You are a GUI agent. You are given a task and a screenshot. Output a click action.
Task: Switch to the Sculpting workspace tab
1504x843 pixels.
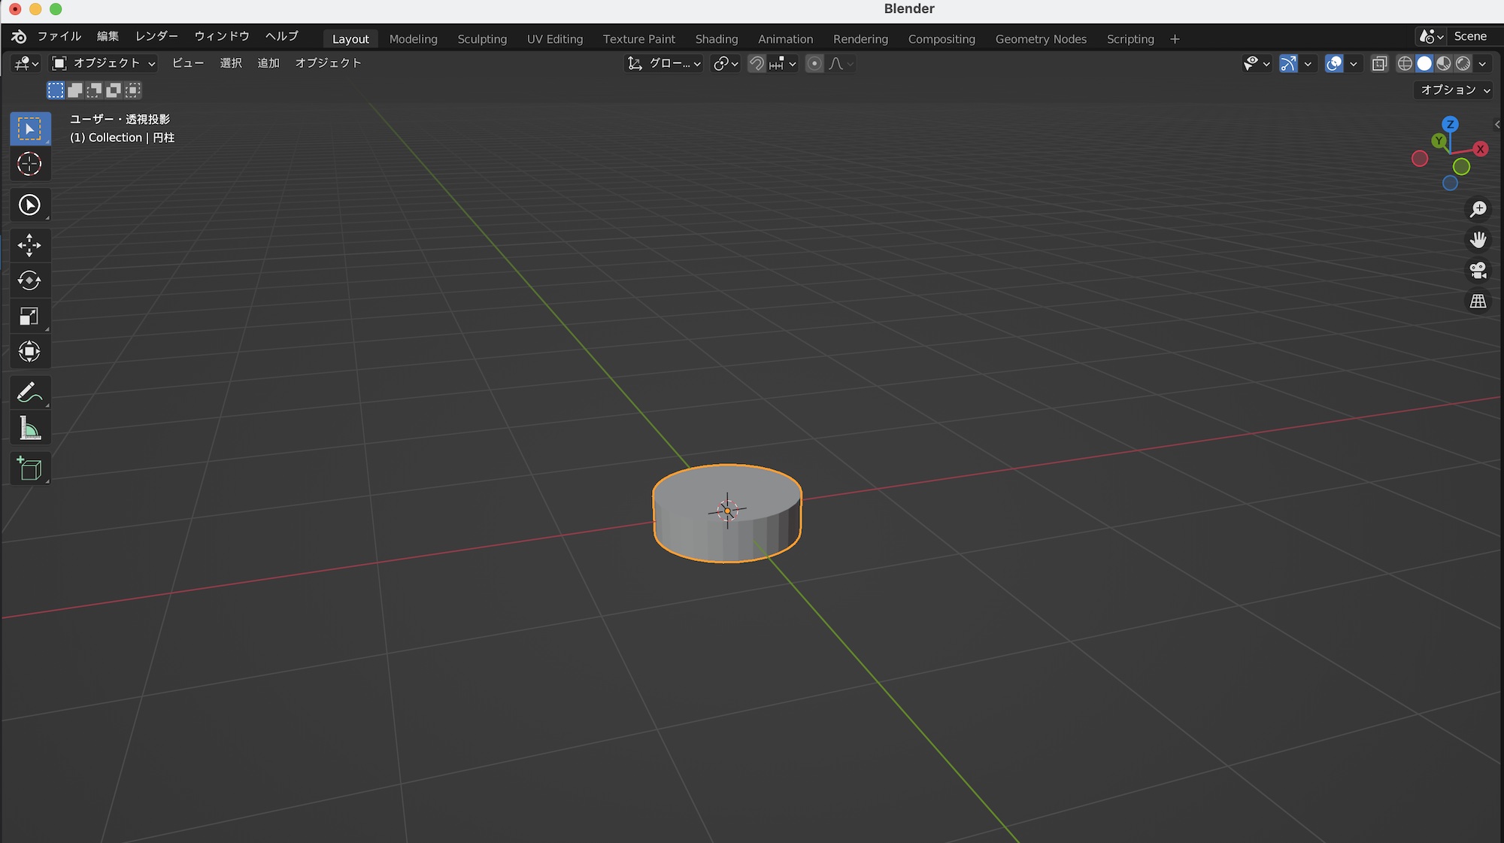click(x=482, y=39)
